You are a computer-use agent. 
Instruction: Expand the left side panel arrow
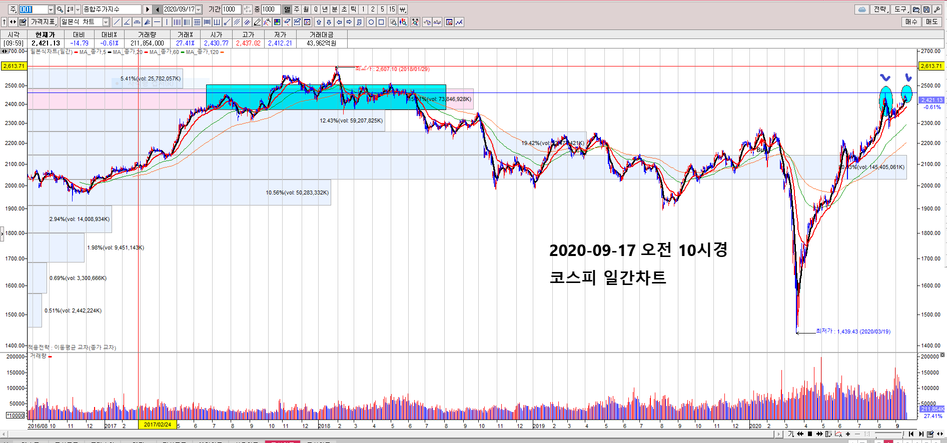point(2,233)
